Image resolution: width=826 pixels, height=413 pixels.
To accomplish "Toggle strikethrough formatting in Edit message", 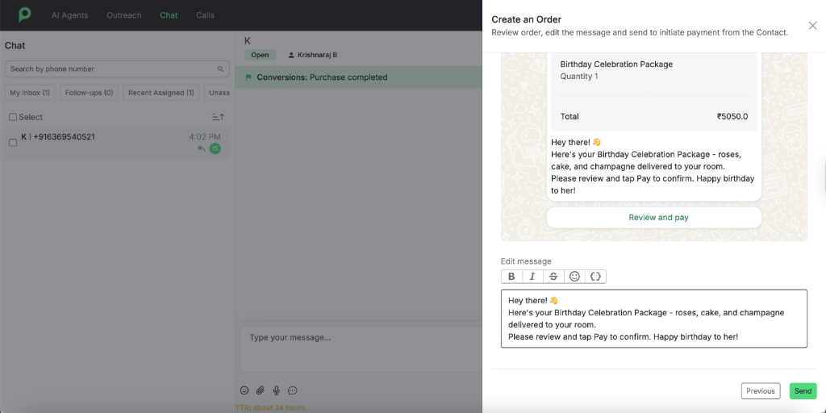I will coord(553,277).
